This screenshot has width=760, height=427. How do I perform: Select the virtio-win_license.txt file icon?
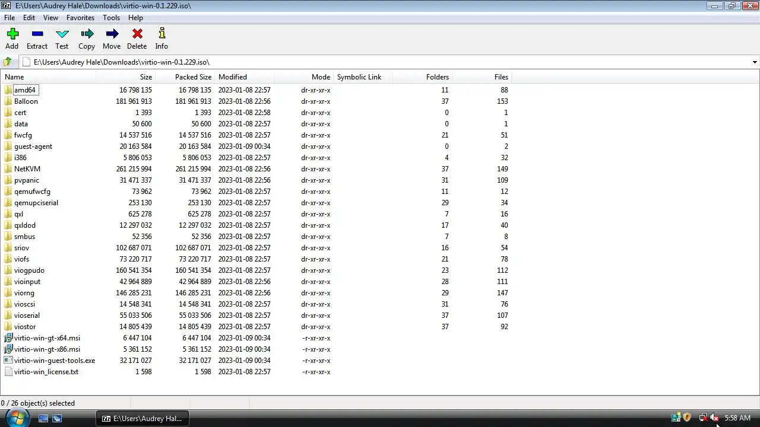pos(8,372)
